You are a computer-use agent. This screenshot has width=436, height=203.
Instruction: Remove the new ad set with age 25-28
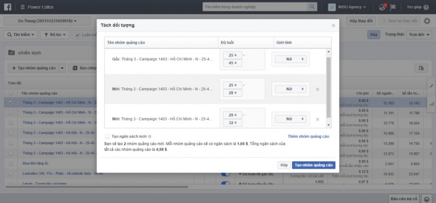point(318,89)
